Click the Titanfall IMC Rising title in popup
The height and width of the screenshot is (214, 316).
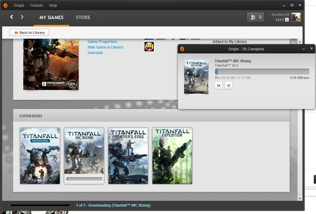pyautogui.click(x=233, y=61)
